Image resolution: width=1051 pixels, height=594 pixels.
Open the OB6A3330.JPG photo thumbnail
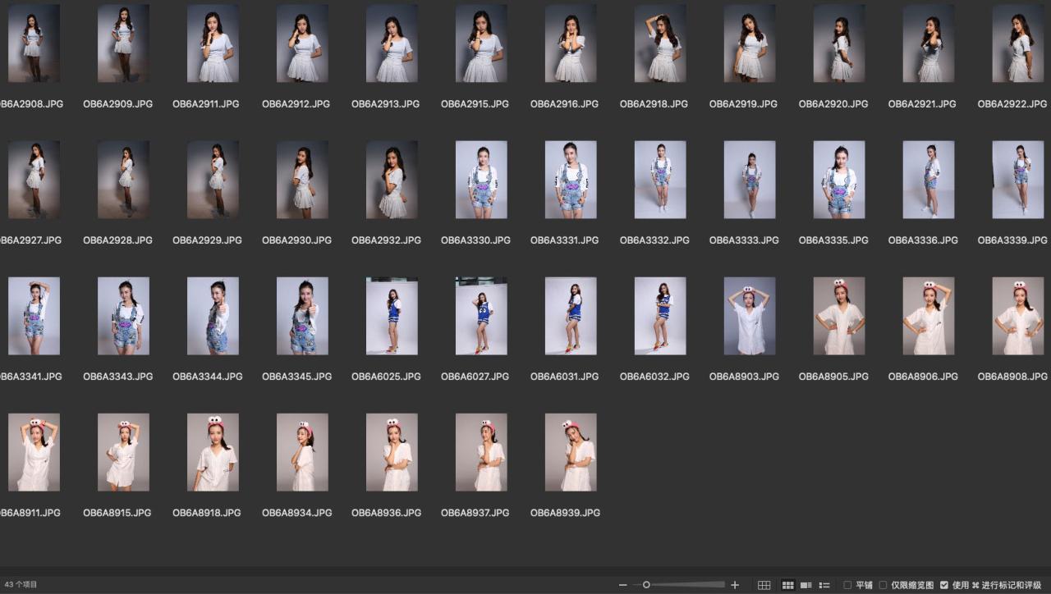(x=481, y=180)
